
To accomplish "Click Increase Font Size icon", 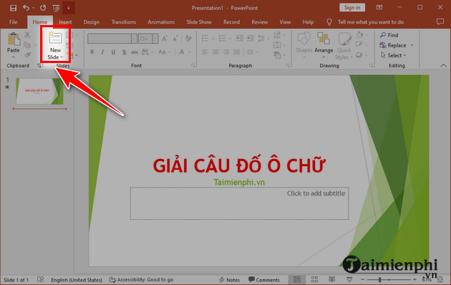I will pyautogui.click(x=165, y=39).
